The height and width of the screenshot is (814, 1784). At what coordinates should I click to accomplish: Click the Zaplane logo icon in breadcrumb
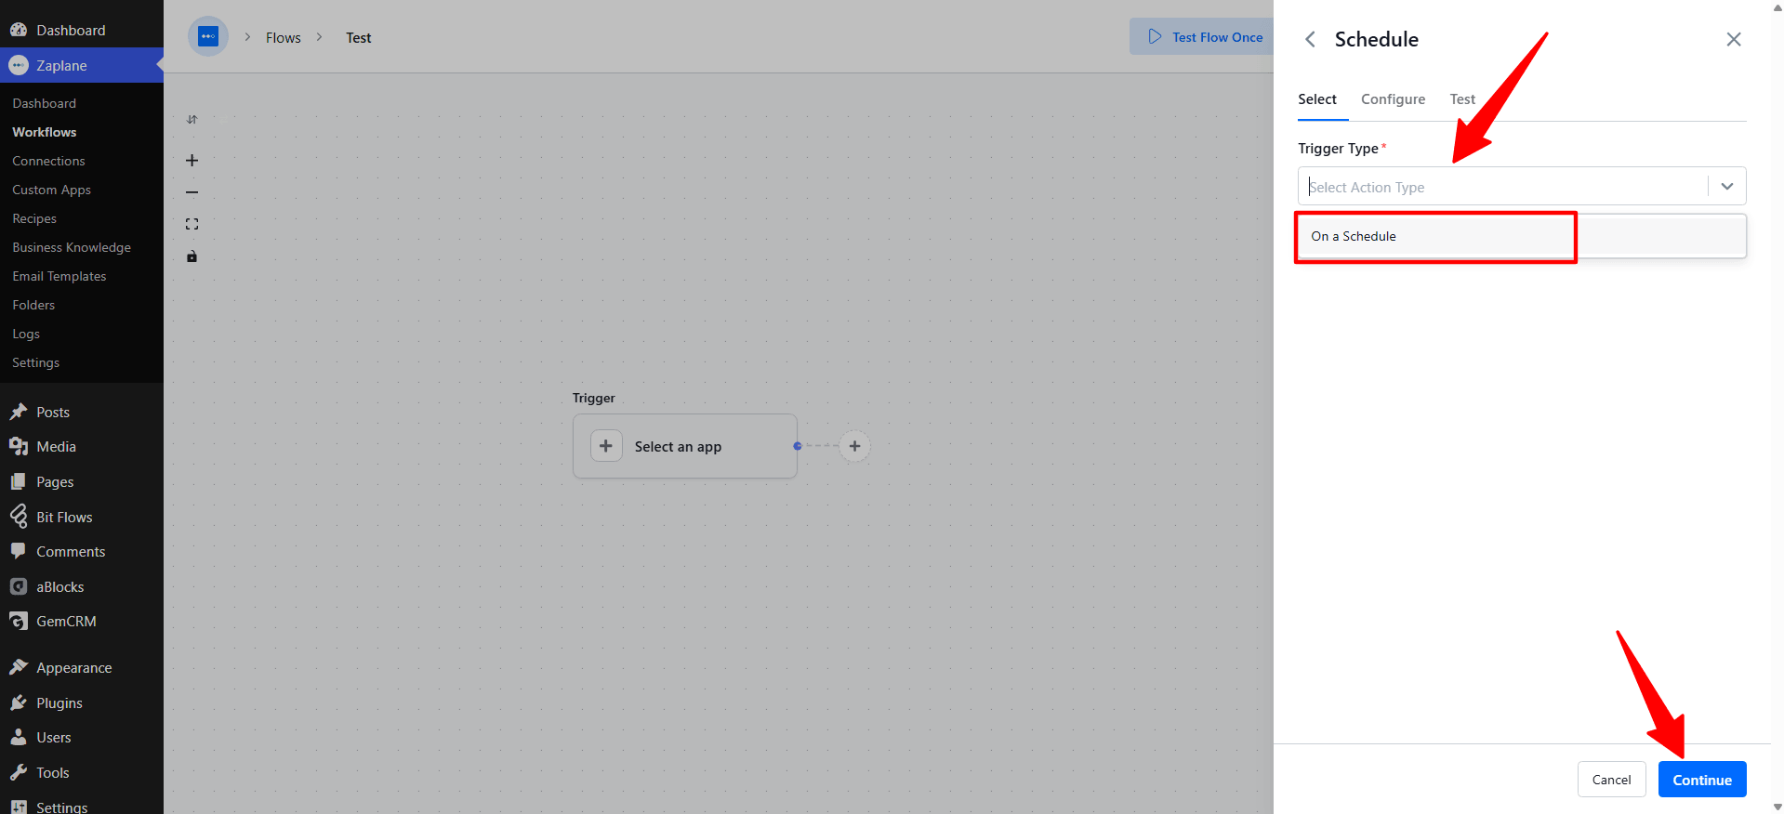coord(208,37)
